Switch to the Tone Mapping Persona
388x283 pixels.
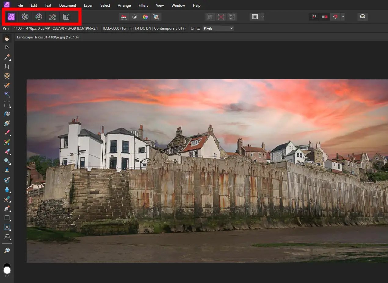(53, 17)
